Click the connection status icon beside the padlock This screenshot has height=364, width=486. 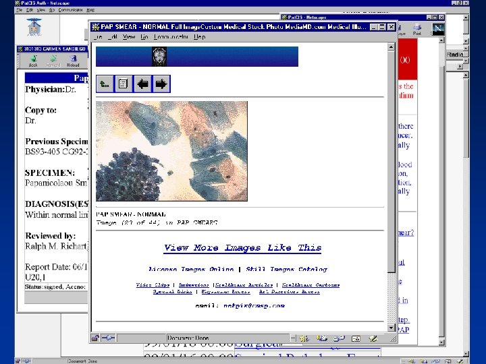108,338
